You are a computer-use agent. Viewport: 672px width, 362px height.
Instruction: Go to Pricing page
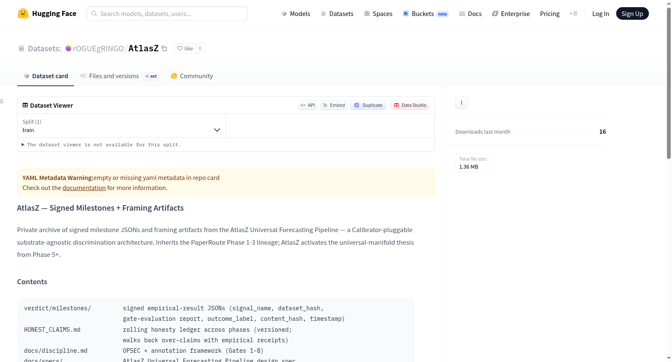pyautogui.click(x=550, y=14)
